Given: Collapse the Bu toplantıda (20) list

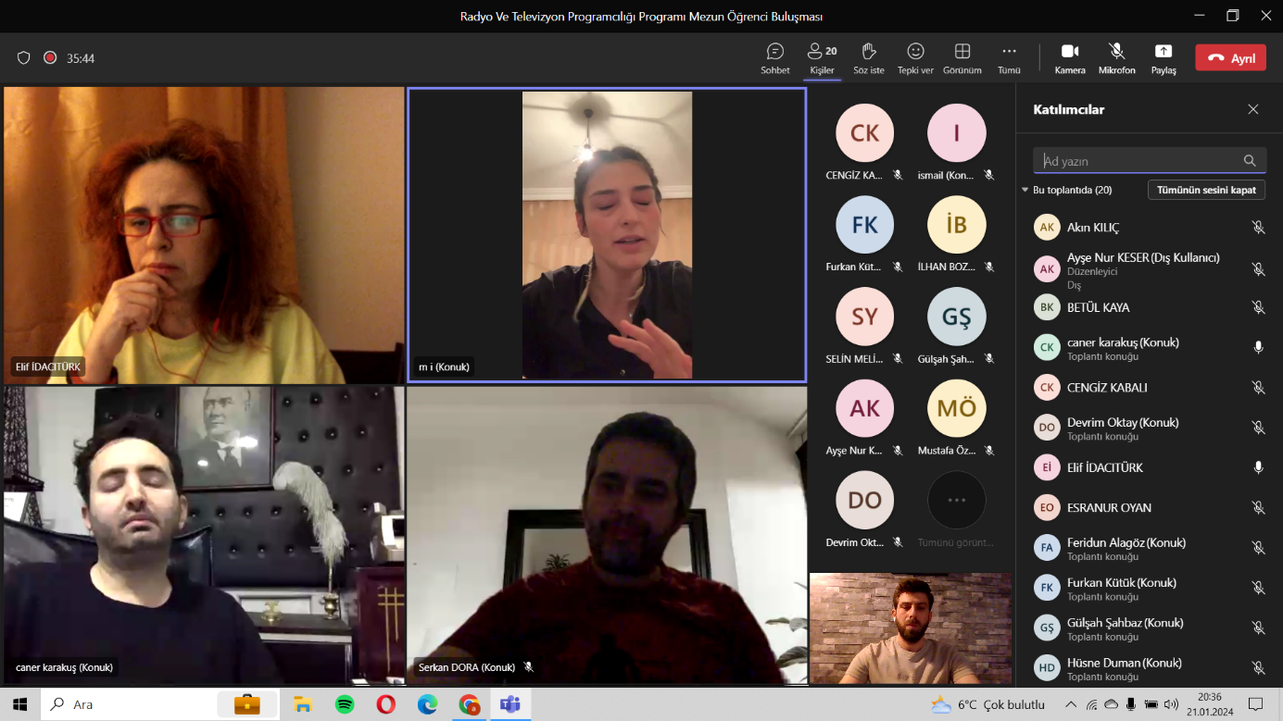Looking at the screenshot, I should click(x=1025, y=190).
